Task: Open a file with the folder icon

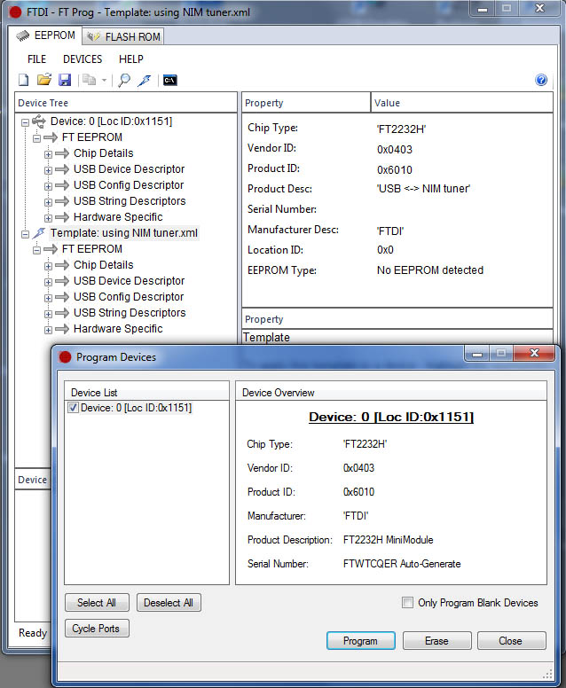Action: (43, 80)
